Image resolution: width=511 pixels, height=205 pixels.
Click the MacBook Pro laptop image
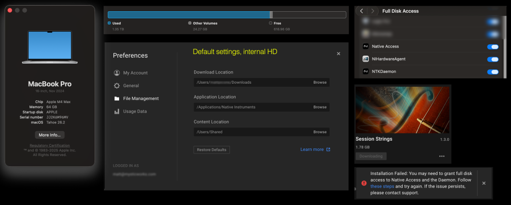point(50,47)
